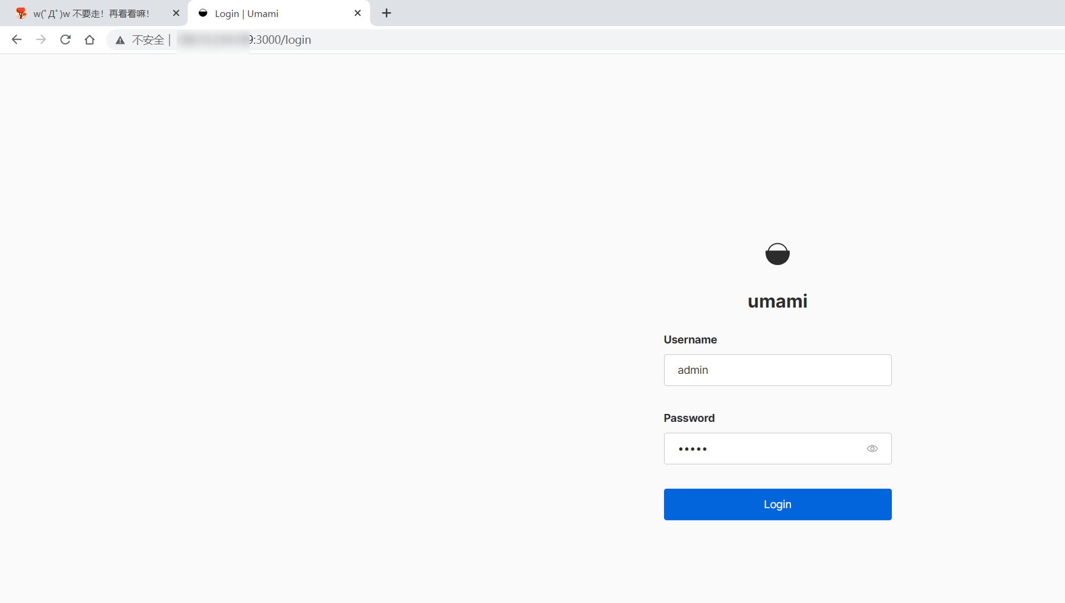Click the umami heading text
This screenshot has width=1065, height=603.
tap(778, 301)
